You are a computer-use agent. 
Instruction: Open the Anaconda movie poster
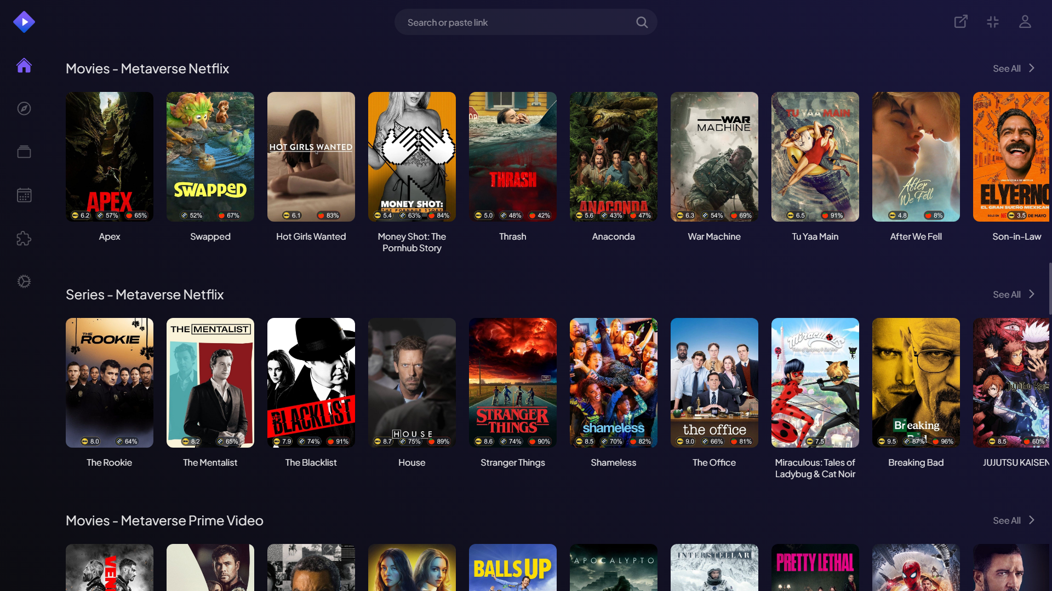[614, 157]
